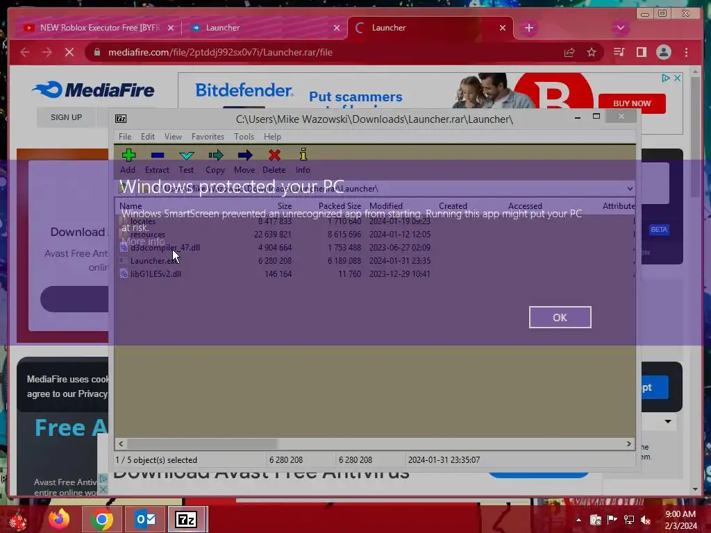This screenshot has width=711, height=533.
Task: Open Chrome tab search chevron
Action: (620, 28)
